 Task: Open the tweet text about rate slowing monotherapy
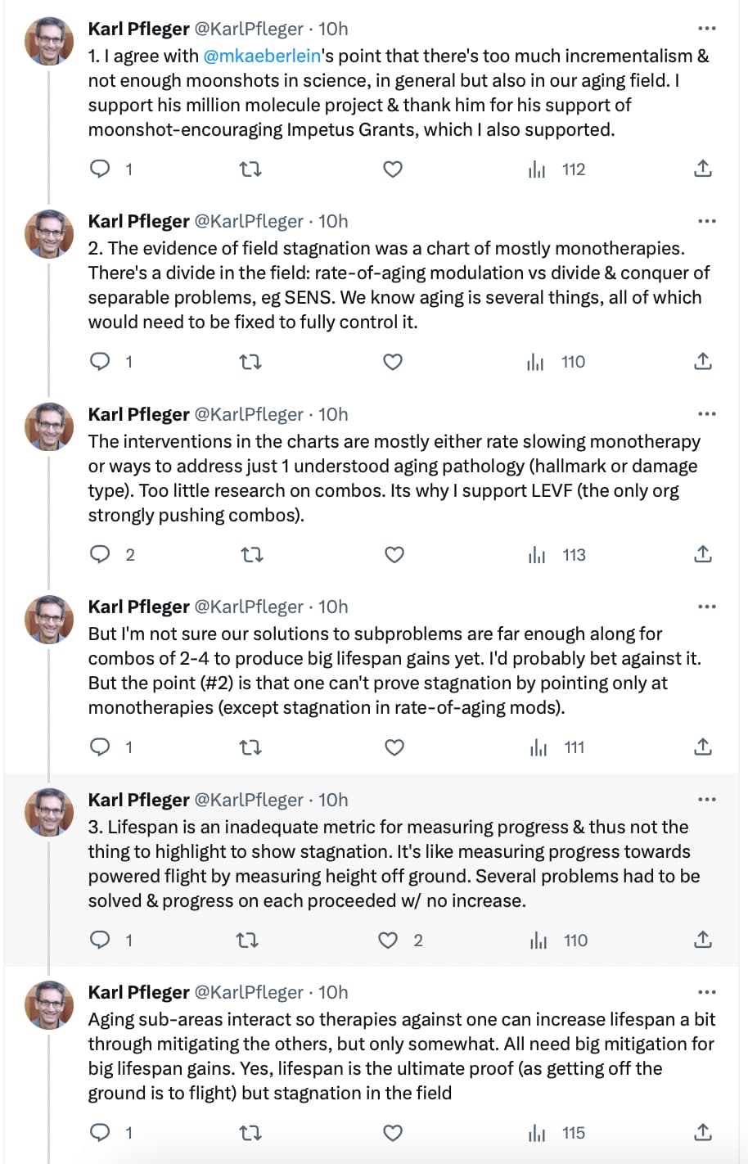pos(394,478)
